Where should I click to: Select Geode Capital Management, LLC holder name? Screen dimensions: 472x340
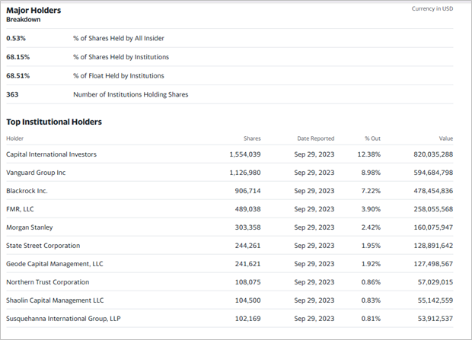tap(55, 264)
